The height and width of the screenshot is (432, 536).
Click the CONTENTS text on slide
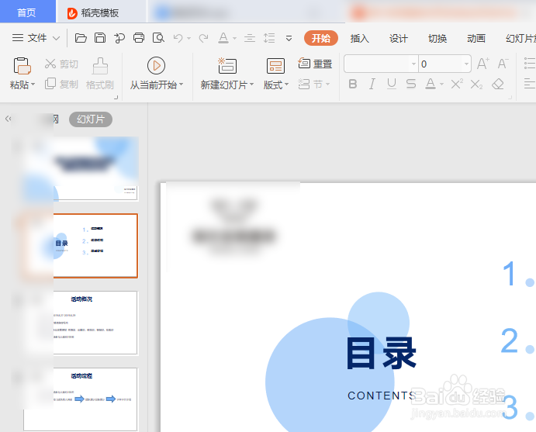pyautogui.click(x=382, y=396)
